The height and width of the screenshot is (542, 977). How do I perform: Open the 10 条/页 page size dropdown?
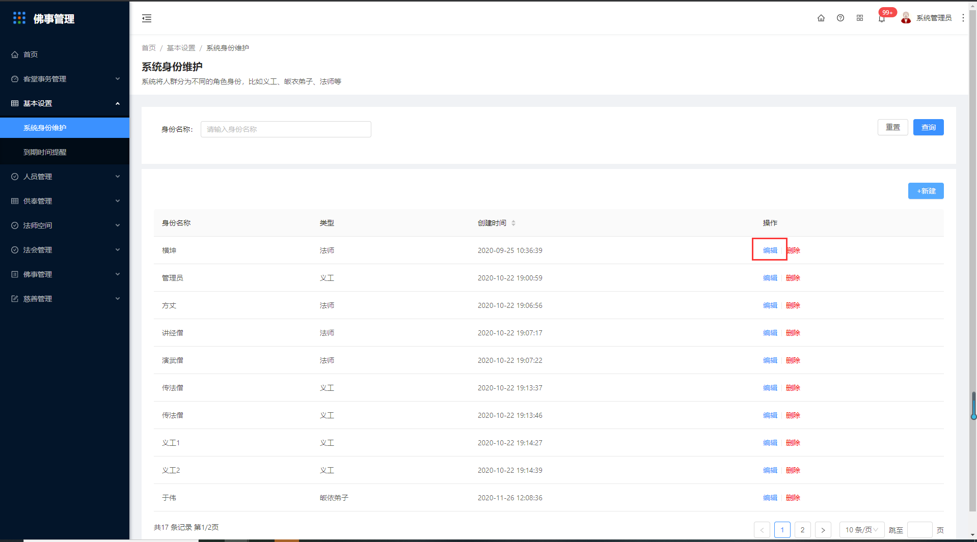tap(862, 530)
